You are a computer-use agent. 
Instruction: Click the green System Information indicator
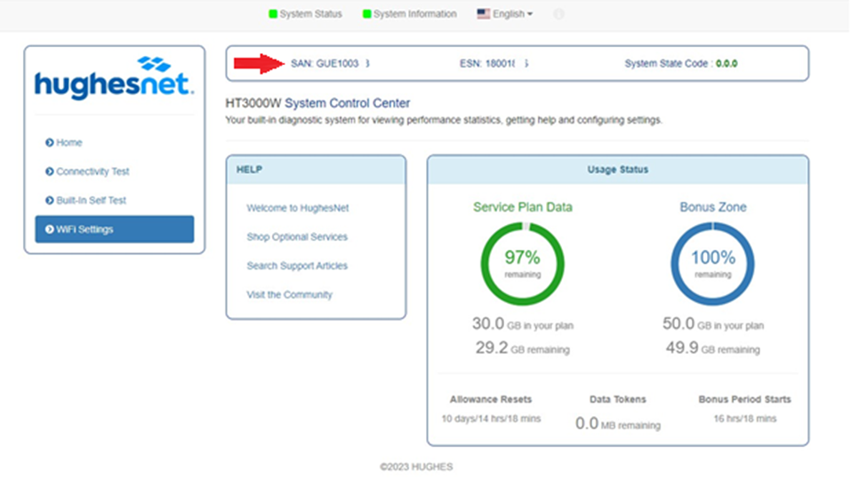coord(366,14)
